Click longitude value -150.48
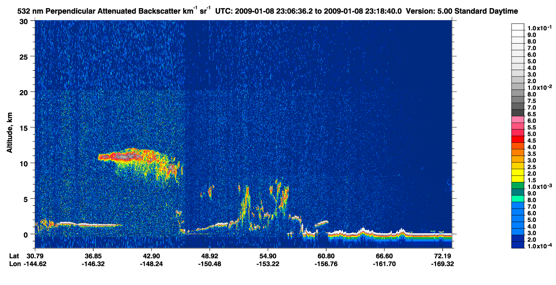 point(210,264)
